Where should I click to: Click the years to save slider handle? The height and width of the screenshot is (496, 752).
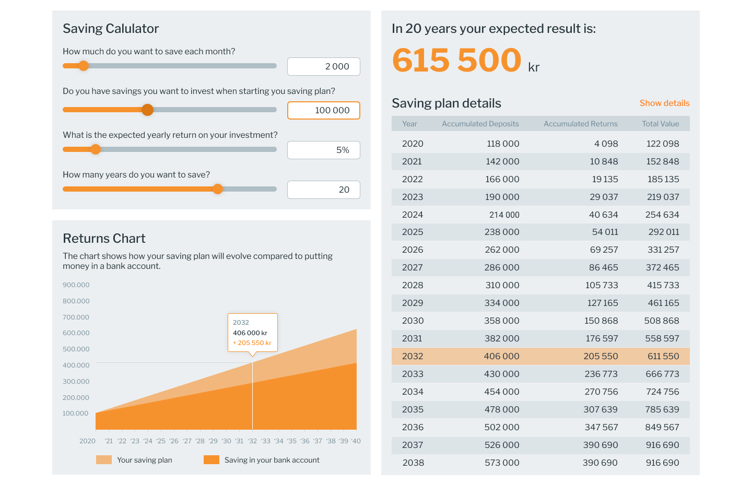click(218, 189)
